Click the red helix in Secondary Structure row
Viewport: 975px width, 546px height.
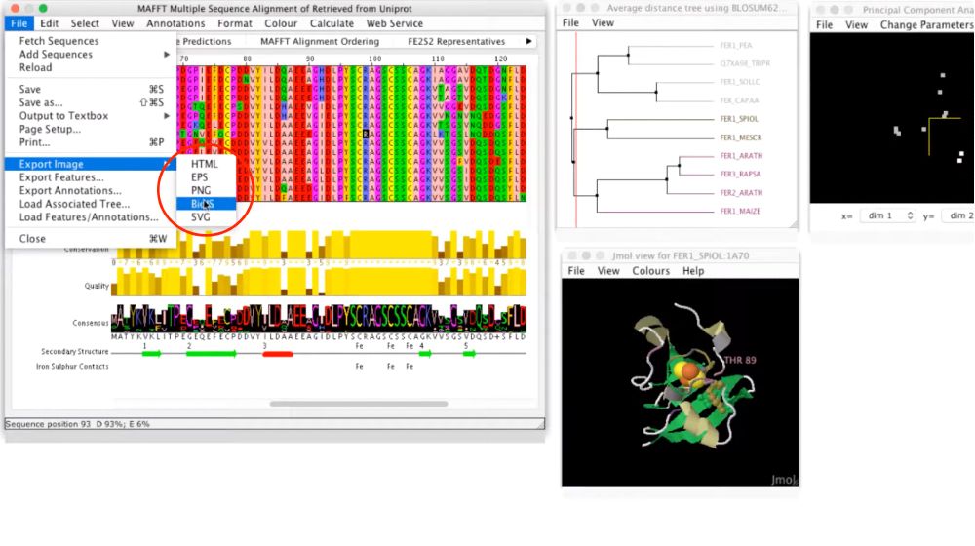[277, 354]
